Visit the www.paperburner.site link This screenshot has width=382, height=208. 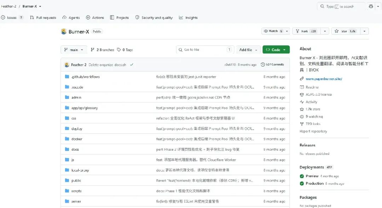pyautogui.click(x=324, y=79)
